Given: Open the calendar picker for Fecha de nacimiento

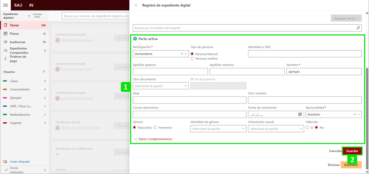Looking at the screenshot, I should pyautogui.click(x=300, y=114).
